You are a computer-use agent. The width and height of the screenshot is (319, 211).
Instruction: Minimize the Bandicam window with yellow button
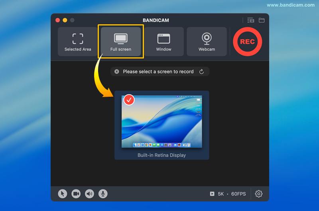tap(65, 20)
